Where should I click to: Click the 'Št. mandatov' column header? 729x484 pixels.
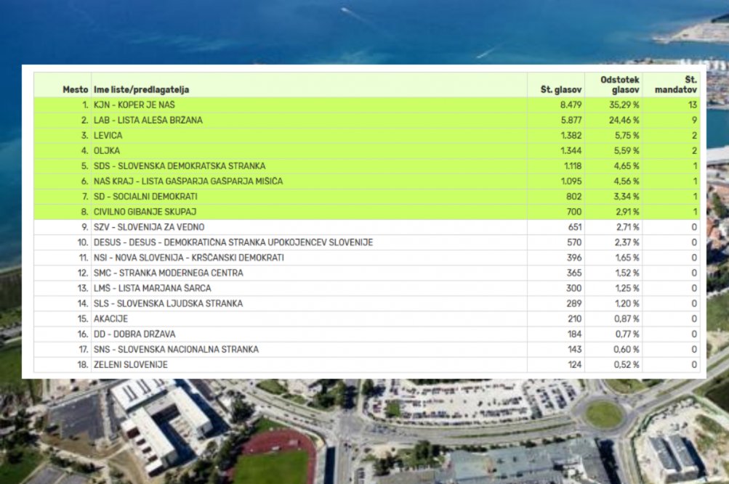coord(675,85)
